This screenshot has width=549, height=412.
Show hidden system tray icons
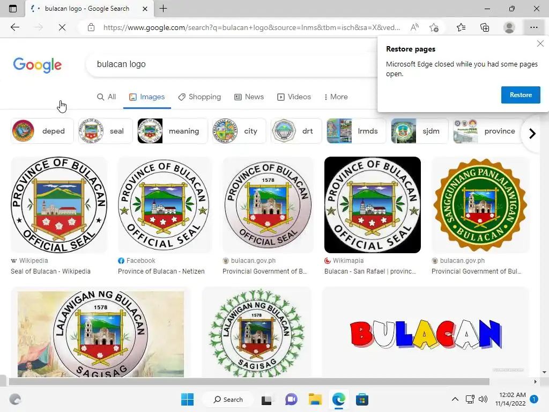455,399
